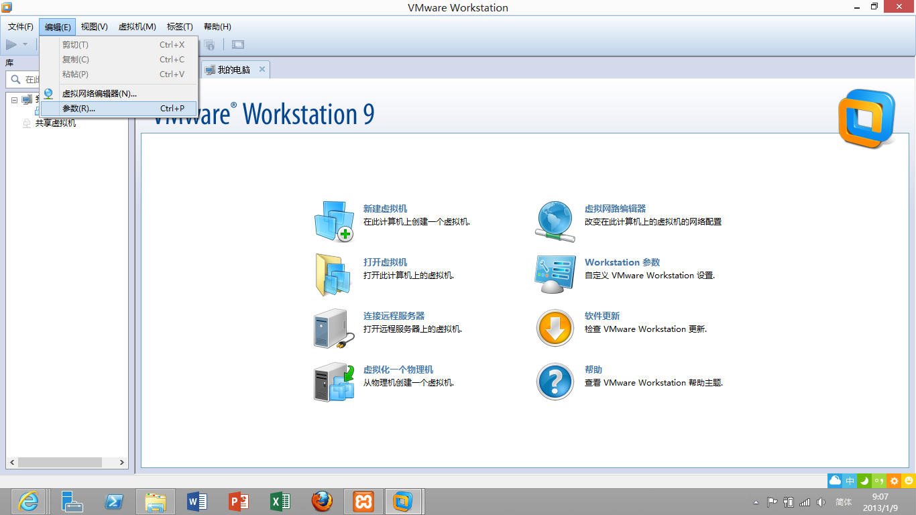Click the power on (play) toolbar button
The height and width of the screenshot is (515, 916).
[x=11, y=45]
